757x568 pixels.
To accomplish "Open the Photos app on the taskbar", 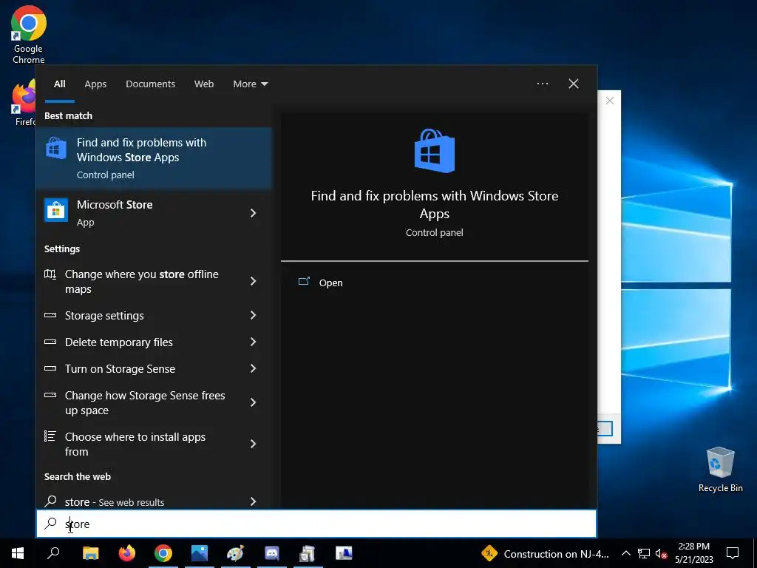I will pos(199,553).
